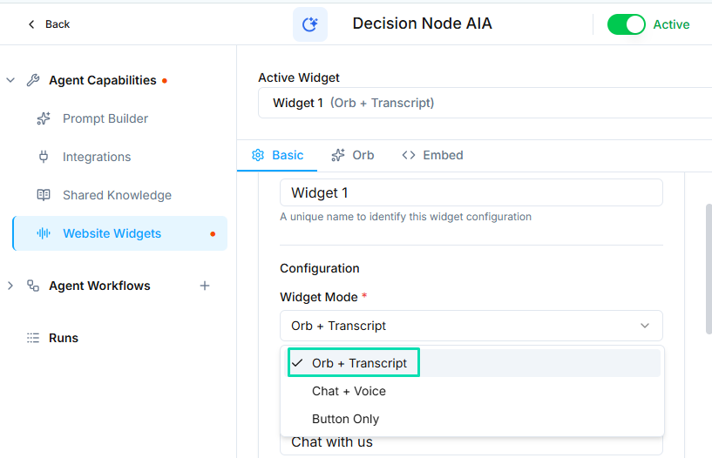Click the Widget Mode dropdown chevron
Screen dimensions: 712x458
tap(645, 326)
